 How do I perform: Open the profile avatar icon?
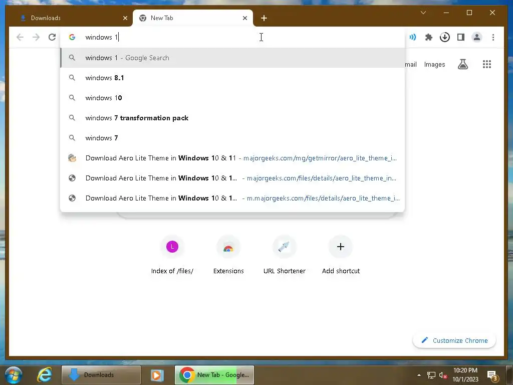[477, 37]
